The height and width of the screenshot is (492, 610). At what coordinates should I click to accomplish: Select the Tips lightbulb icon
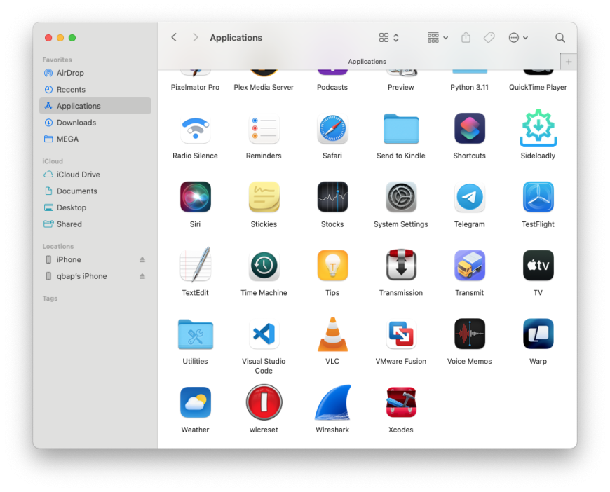332,266
